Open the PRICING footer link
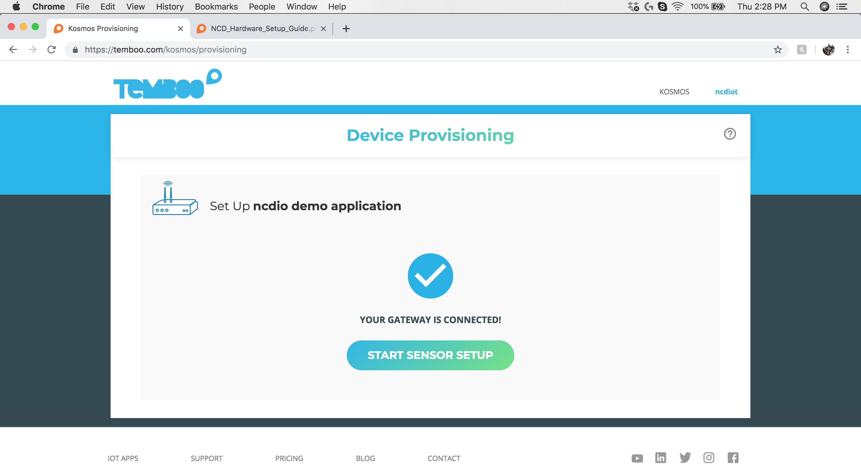 click(289, 458)
